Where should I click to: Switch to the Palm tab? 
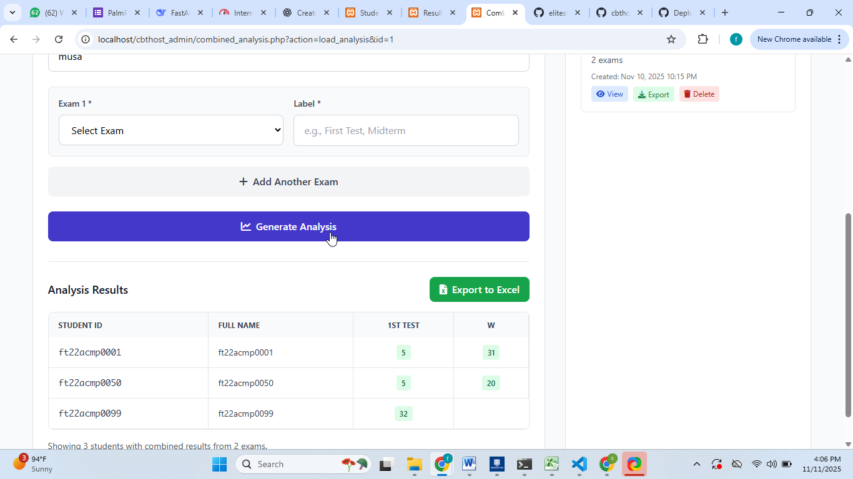click(116, 12)
